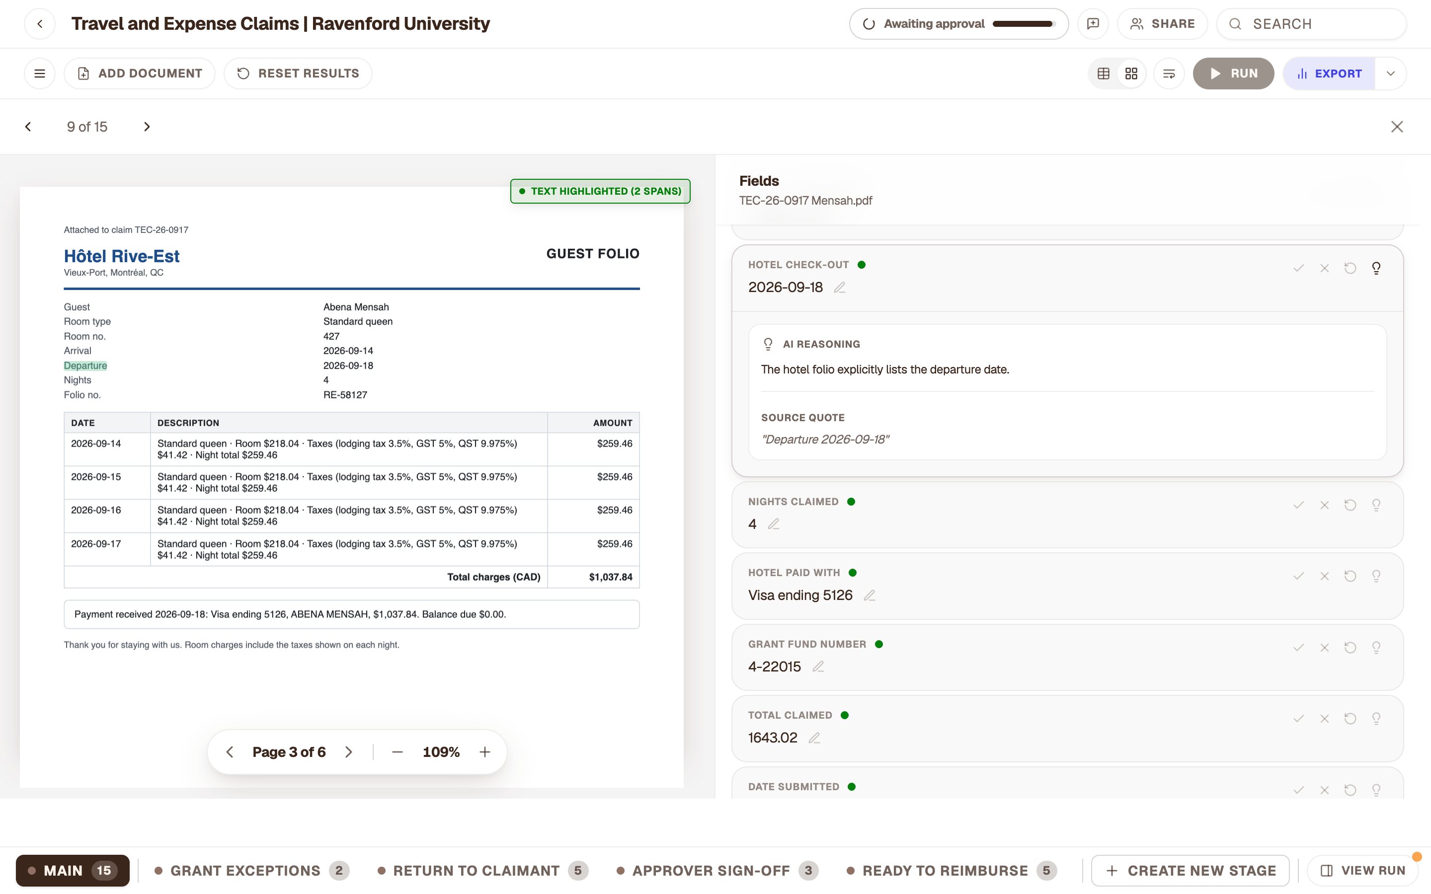This screenshot has width=1431, height=894.
Task: Close the document detail view
Action: [1397, 127]
